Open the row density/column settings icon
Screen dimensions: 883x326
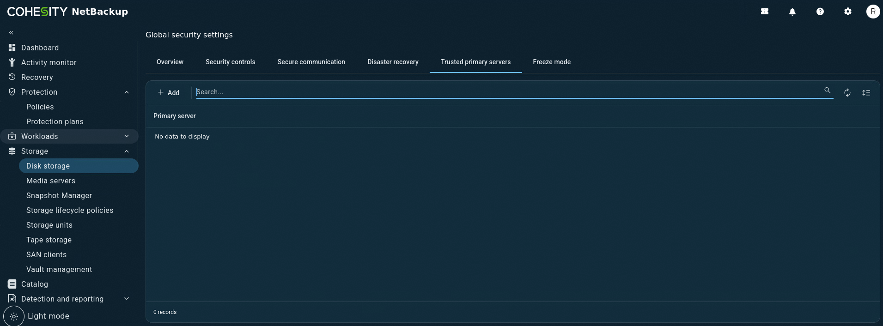point(866,93)
